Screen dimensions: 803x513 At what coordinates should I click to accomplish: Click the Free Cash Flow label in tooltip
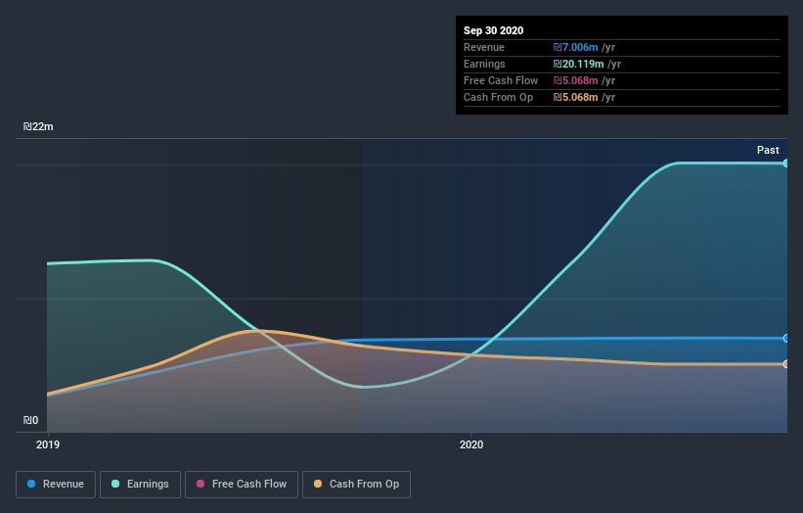tap(501, 80)
